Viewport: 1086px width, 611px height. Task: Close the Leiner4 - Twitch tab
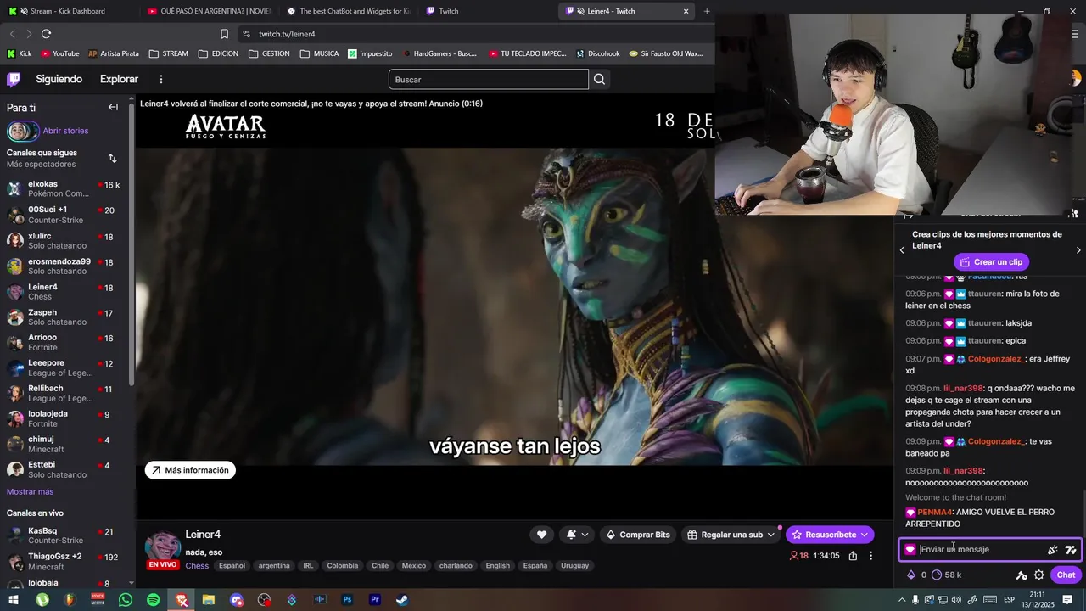pyautogui.click(x=686, y=11)
